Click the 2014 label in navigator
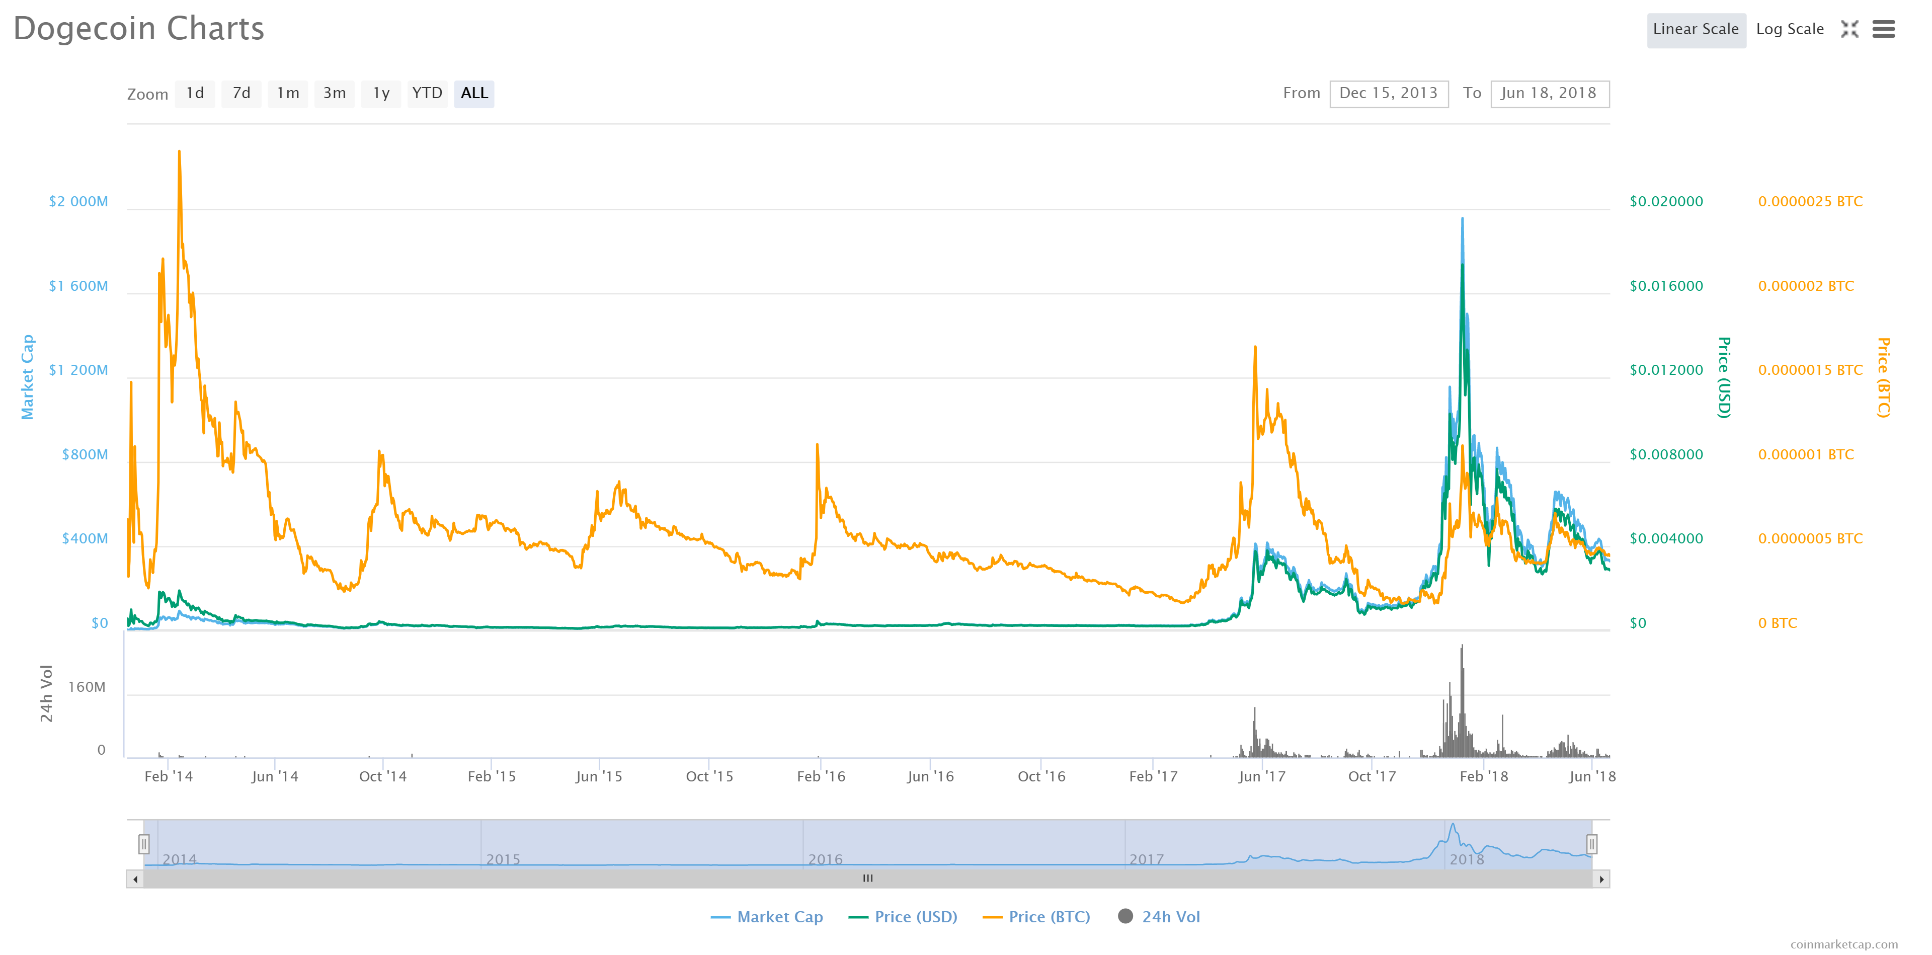The height and width of the screenshot is (955, 1932). tap(179, 860)
